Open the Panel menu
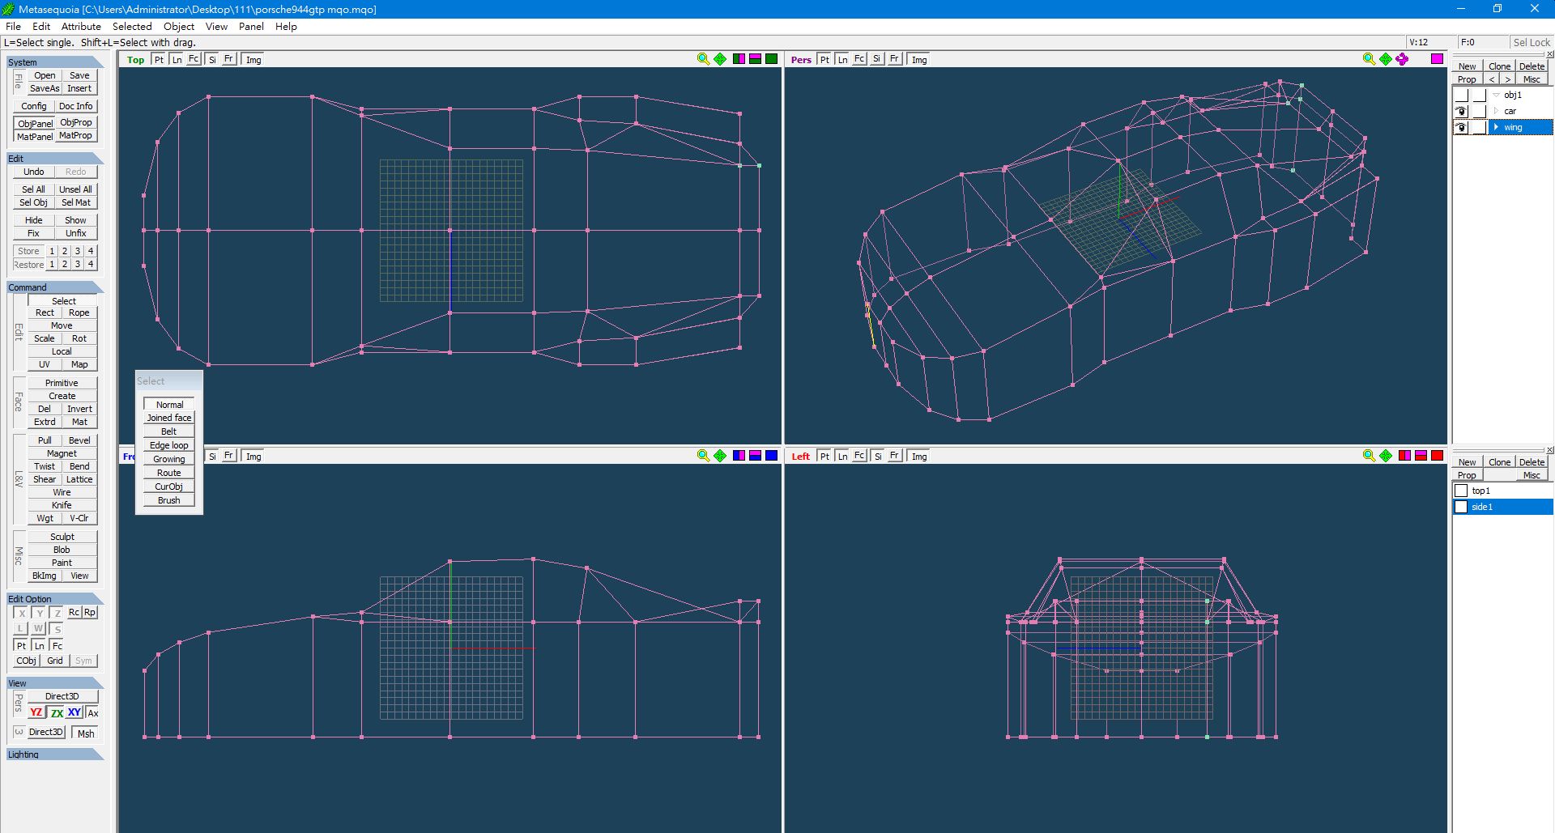Viewport: 1555px width, 833px height. coord(251,26)
